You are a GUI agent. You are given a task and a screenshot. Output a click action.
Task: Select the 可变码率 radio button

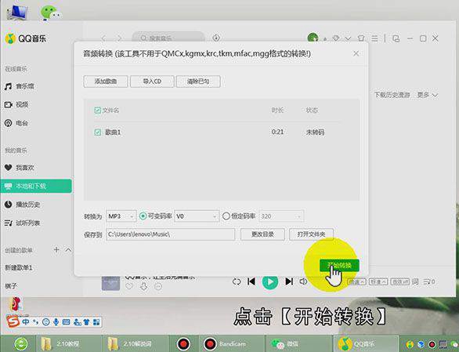coord(143,216)
